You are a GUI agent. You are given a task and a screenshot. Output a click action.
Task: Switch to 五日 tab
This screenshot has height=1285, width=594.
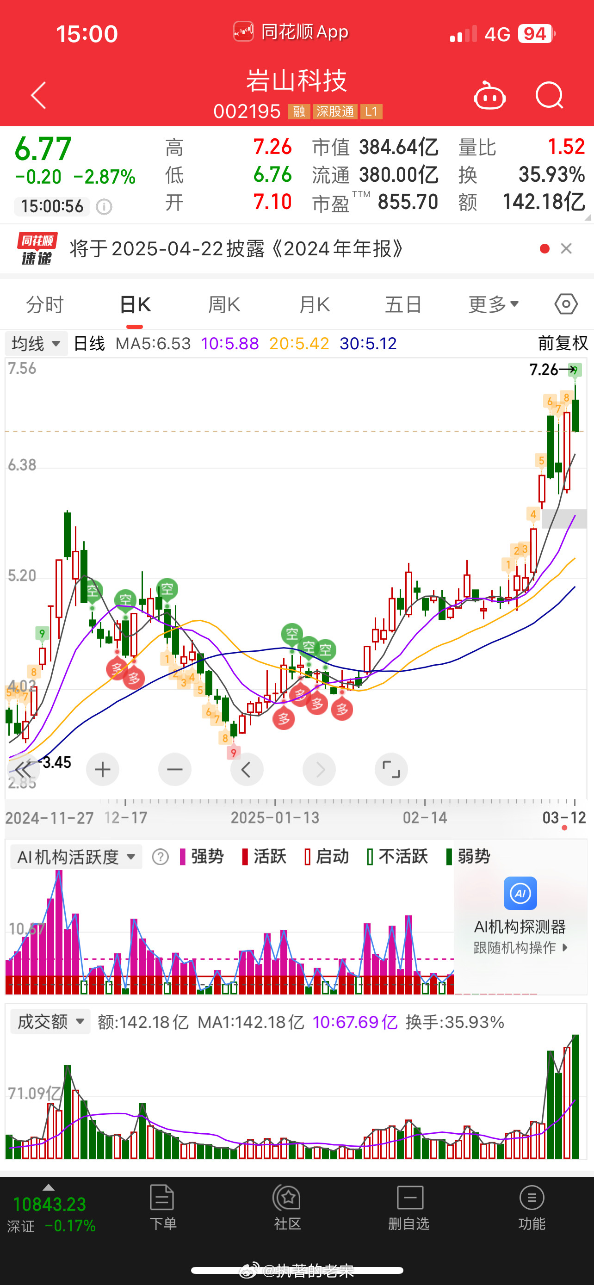tap(404, 304)
